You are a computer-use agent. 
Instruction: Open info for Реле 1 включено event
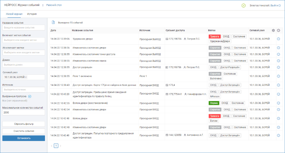pyautogui.click(x=278, y=76)
